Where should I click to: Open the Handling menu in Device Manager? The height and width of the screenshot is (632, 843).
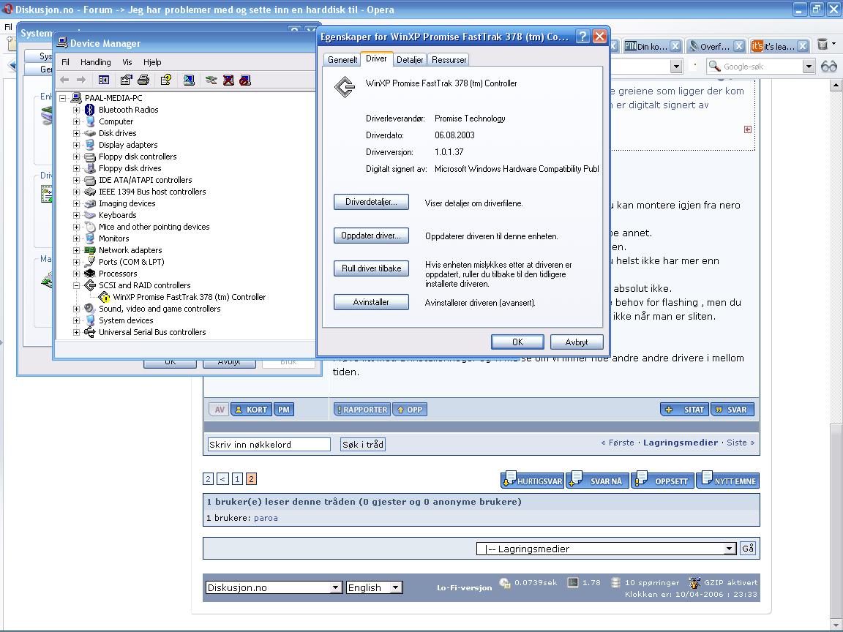click(96, 62)
